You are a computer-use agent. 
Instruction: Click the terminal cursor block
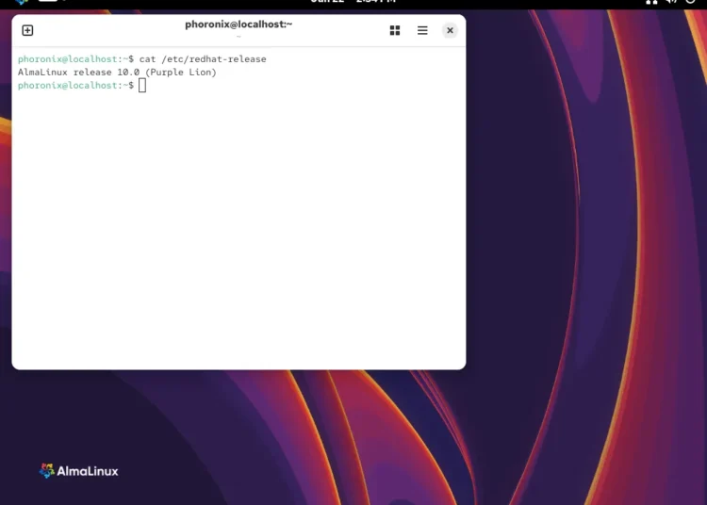tap(142, 85)
